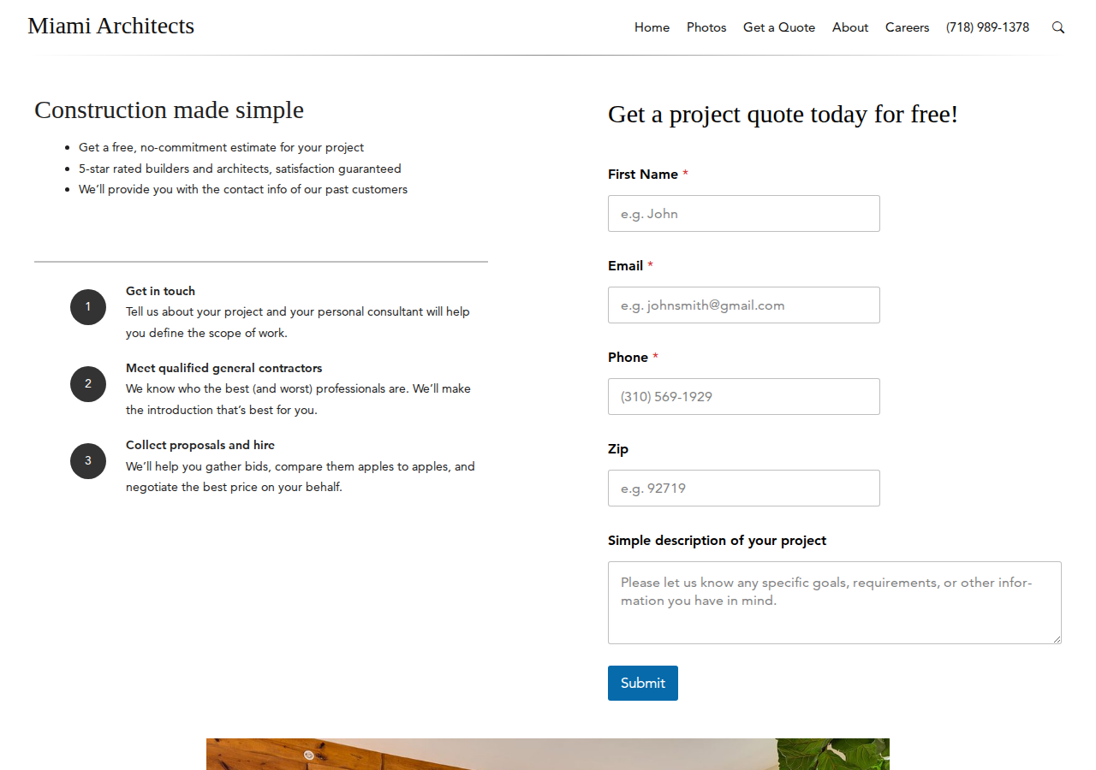
Task: Focus the Email input field
Action: [744, 305]
